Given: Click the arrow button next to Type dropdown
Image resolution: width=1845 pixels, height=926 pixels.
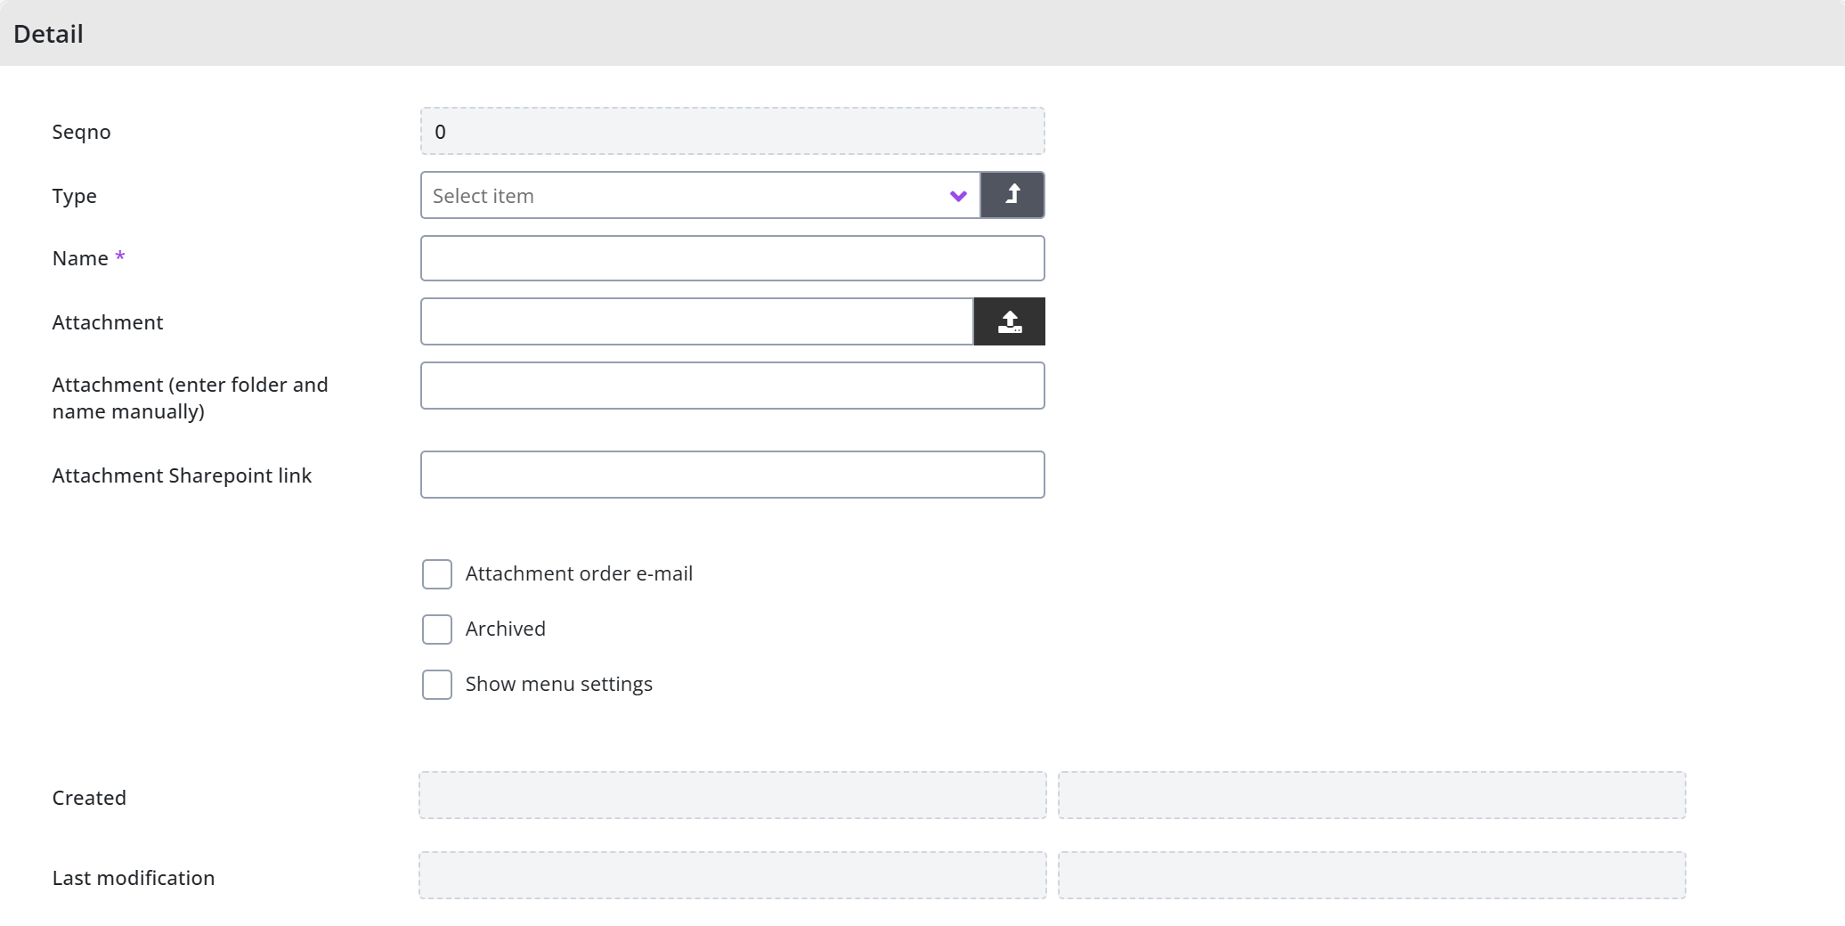Looking at the screenshot, I should pos(1012,195).
